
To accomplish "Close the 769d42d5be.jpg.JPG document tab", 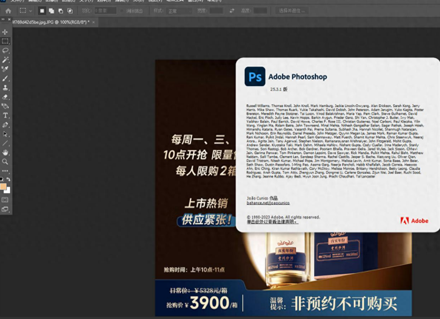I will click(93, 22).
